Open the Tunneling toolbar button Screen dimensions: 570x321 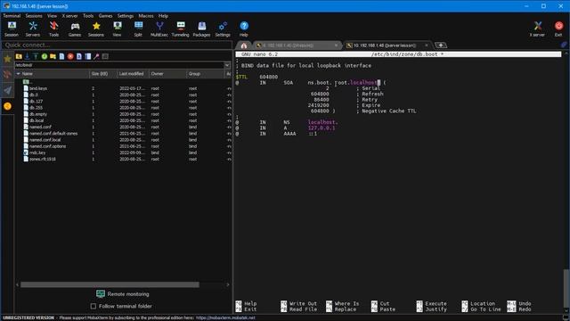(x=180, y=29)
